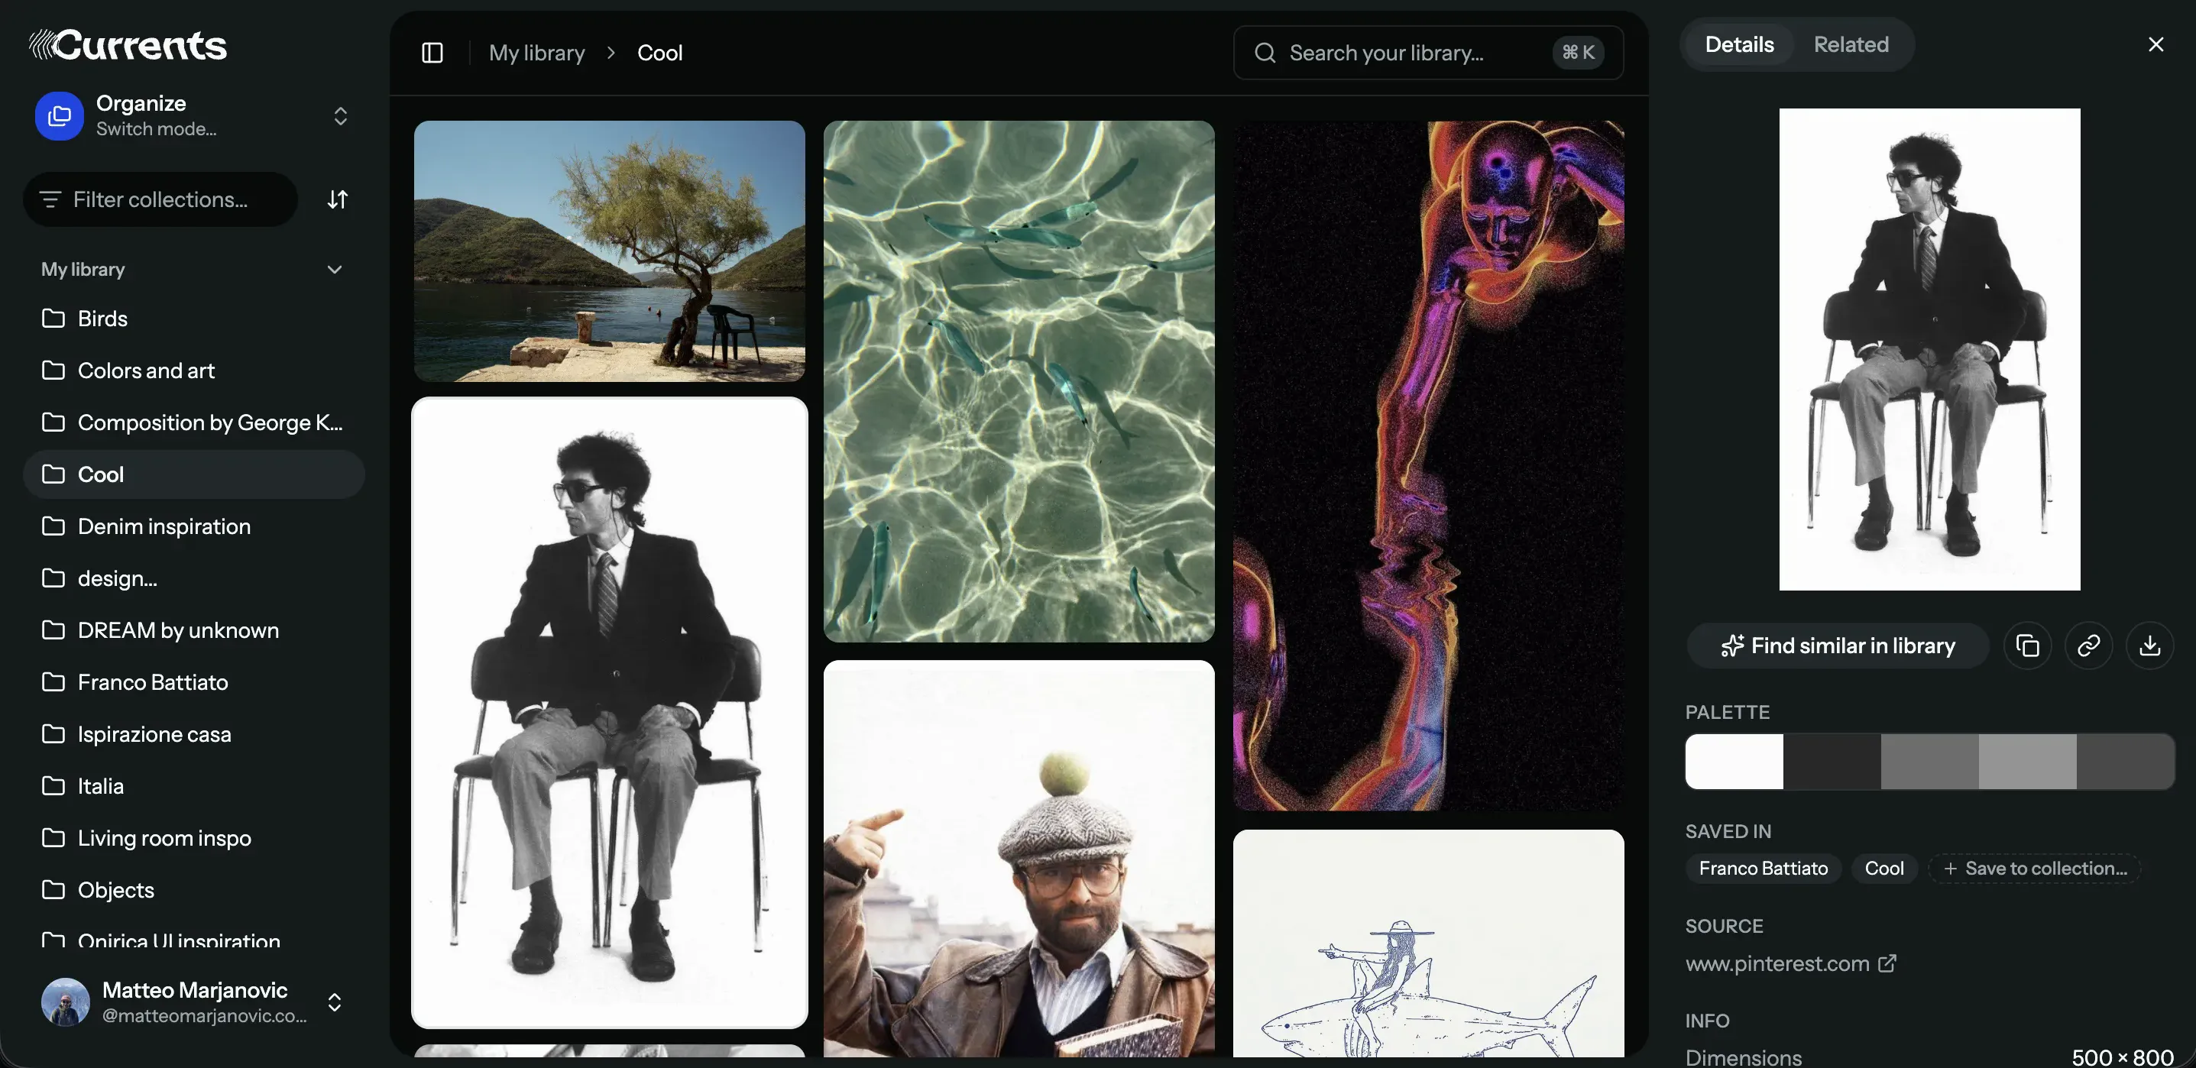This screenshot has width=2196, height=1068.
Task: Open the Objects collection
Action: tap(194, 891)
